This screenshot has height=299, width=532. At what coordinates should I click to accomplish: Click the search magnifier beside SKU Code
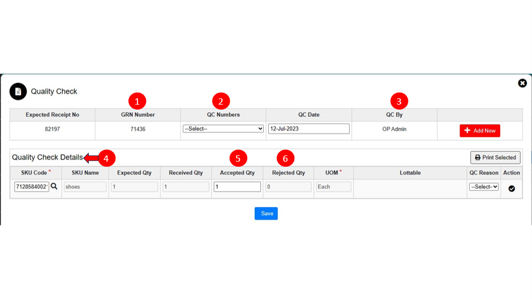tap(54, 186)
